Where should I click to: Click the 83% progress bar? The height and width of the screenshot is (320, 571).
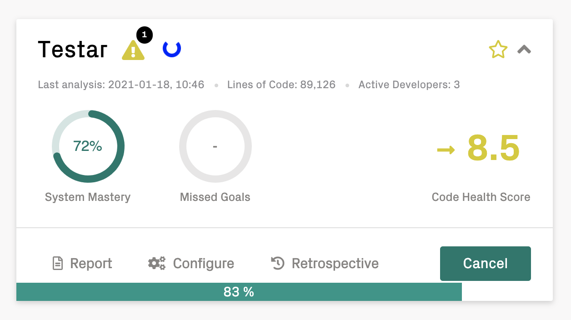(239, 291)
